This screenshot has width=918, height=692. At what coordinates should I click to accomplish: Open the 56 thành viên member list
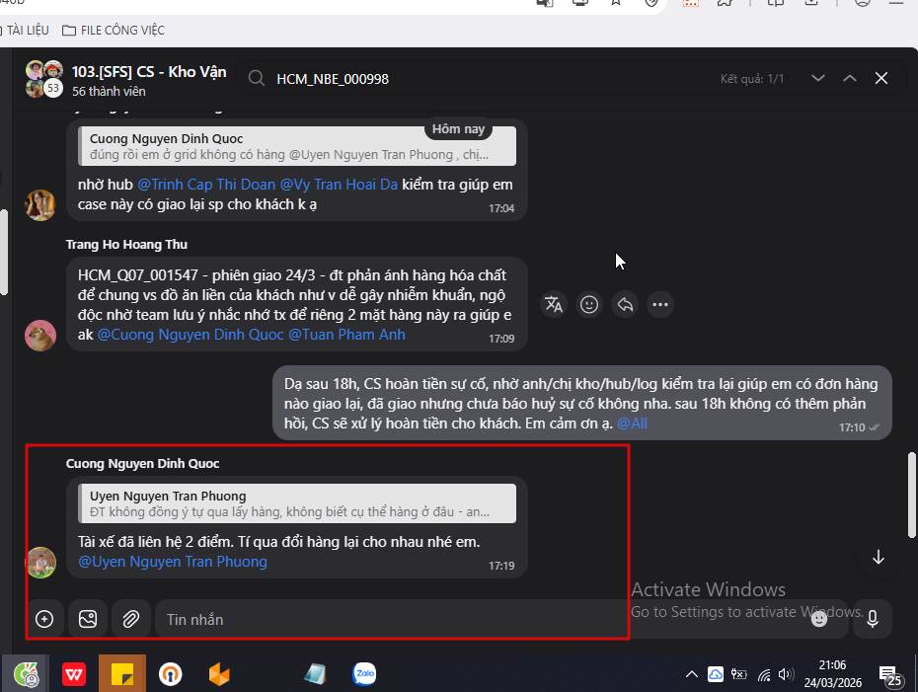pos(109,92)
